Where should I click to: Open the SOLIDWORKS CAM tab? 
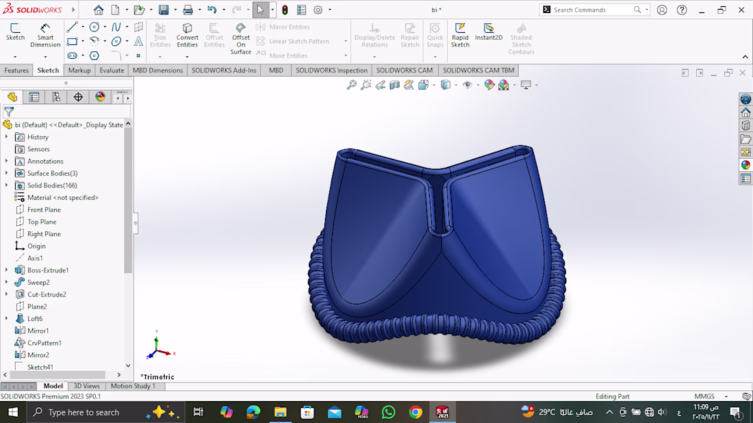point(405,70)
